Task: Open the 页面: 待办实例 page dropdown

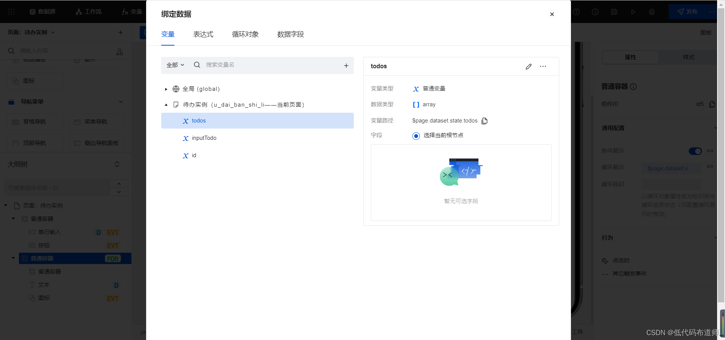Action: (x=31, y=32)
